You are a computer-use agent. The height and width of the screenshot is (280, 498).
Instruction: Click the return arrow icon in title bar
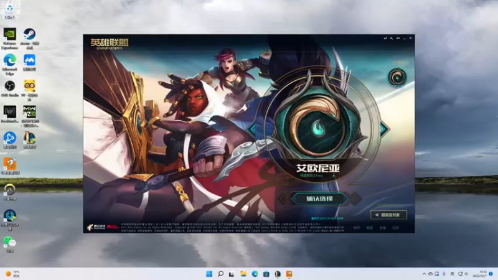pyautogui.click(x=385, y=38)
